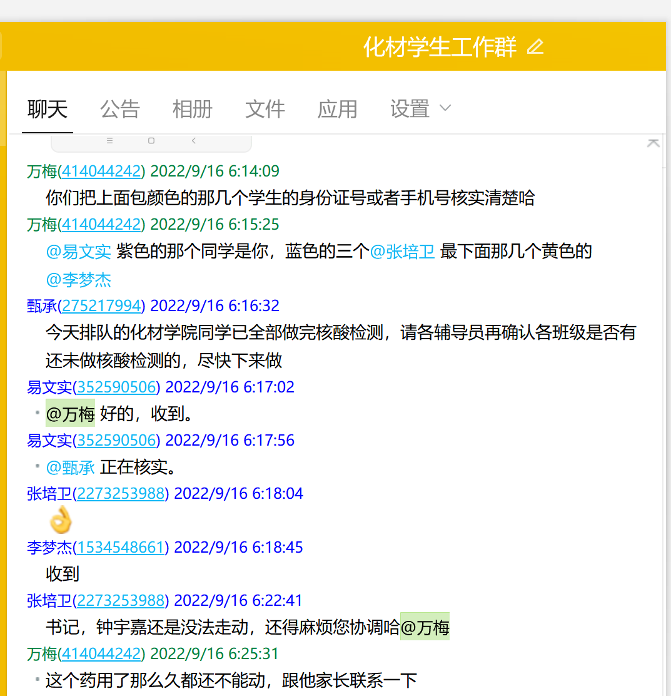The height and width of the screenshot is (696, 671).
Task: Click QQ number 352590506 in the 6:17:02 message
Action: 116,387
